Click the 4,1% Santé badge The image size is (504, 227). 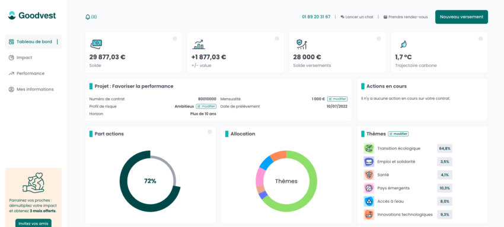coord(445,175)
